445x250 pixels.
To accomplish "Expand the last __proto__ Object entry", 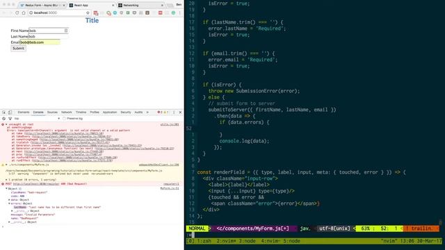I will [x=9, y=222].
